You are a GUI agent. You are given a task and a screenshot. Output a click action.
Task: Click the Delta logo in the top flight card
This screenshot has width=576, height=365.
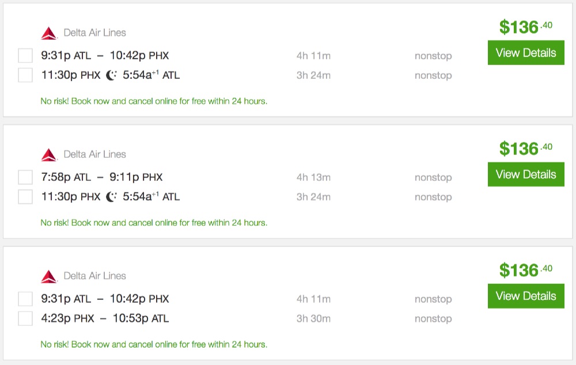point(49,33)
